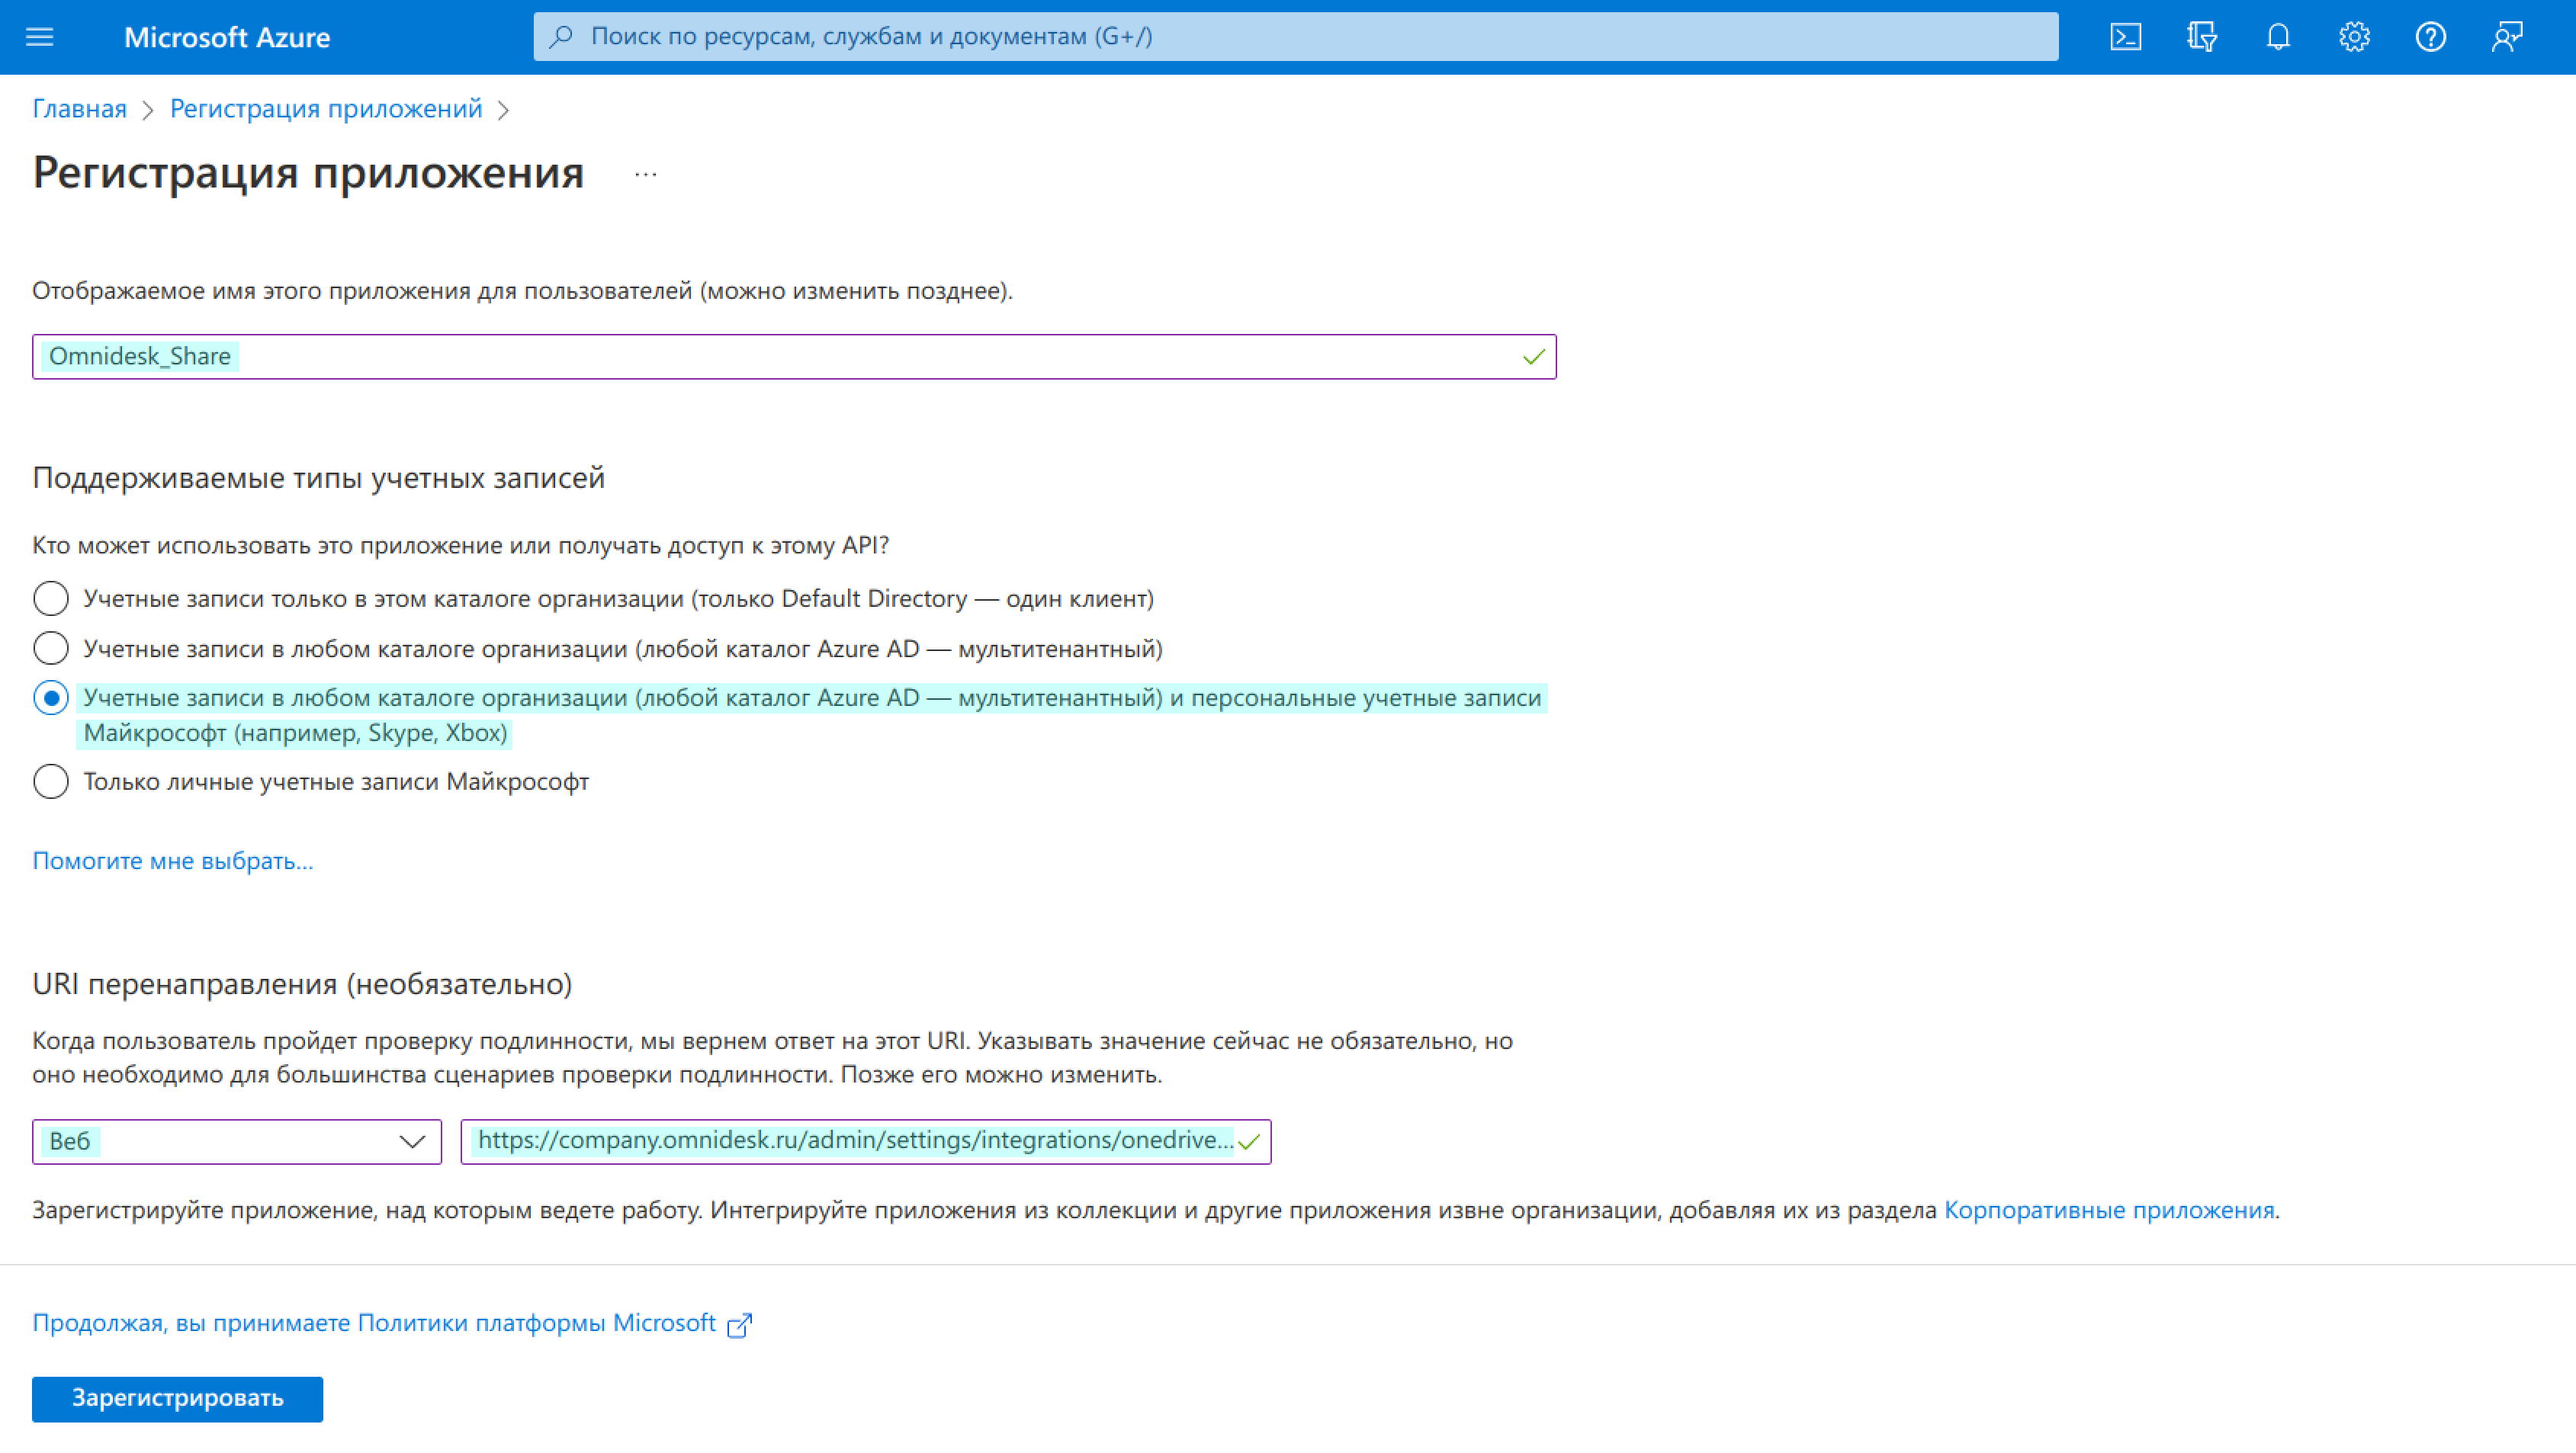The width and height of the screenshot is (2576, 1453).
Task: Click the Microsoft Azure logo text
Action: (227, 37)
